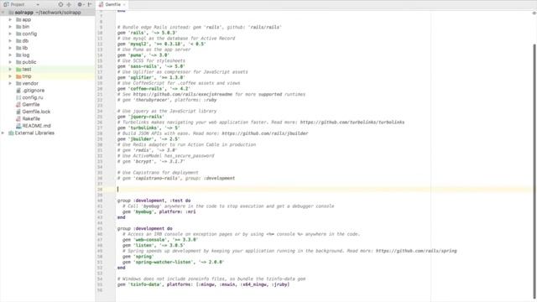Click line number 38 in the gutter
This screenshot has width=537, height=302.
click(x=100, y=190)
